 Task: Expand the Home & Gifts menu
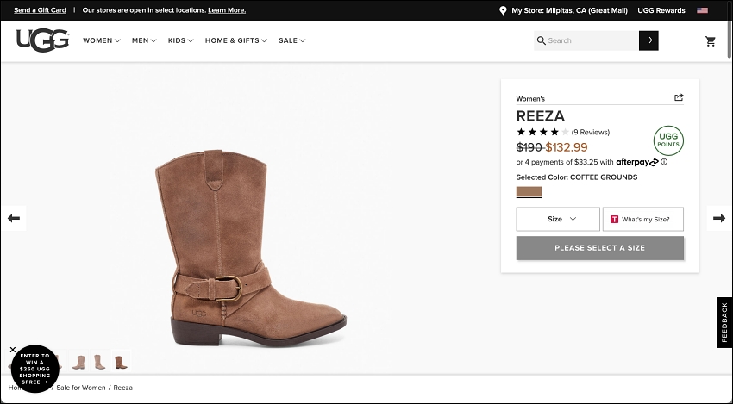236,40
